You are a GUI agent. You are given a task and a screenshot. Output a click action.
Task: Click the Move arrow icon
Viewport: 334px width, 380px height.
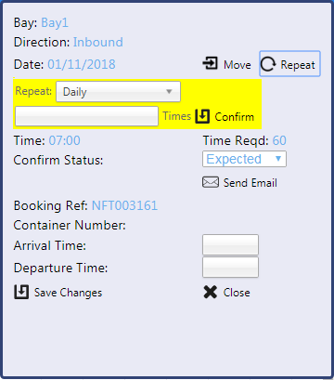211,63
